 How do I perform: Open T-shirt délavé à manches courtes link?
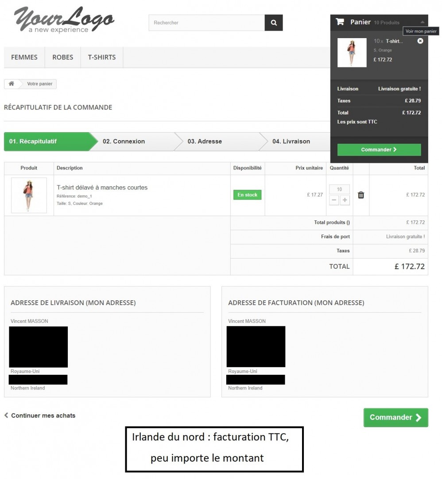tap(102, 188)
